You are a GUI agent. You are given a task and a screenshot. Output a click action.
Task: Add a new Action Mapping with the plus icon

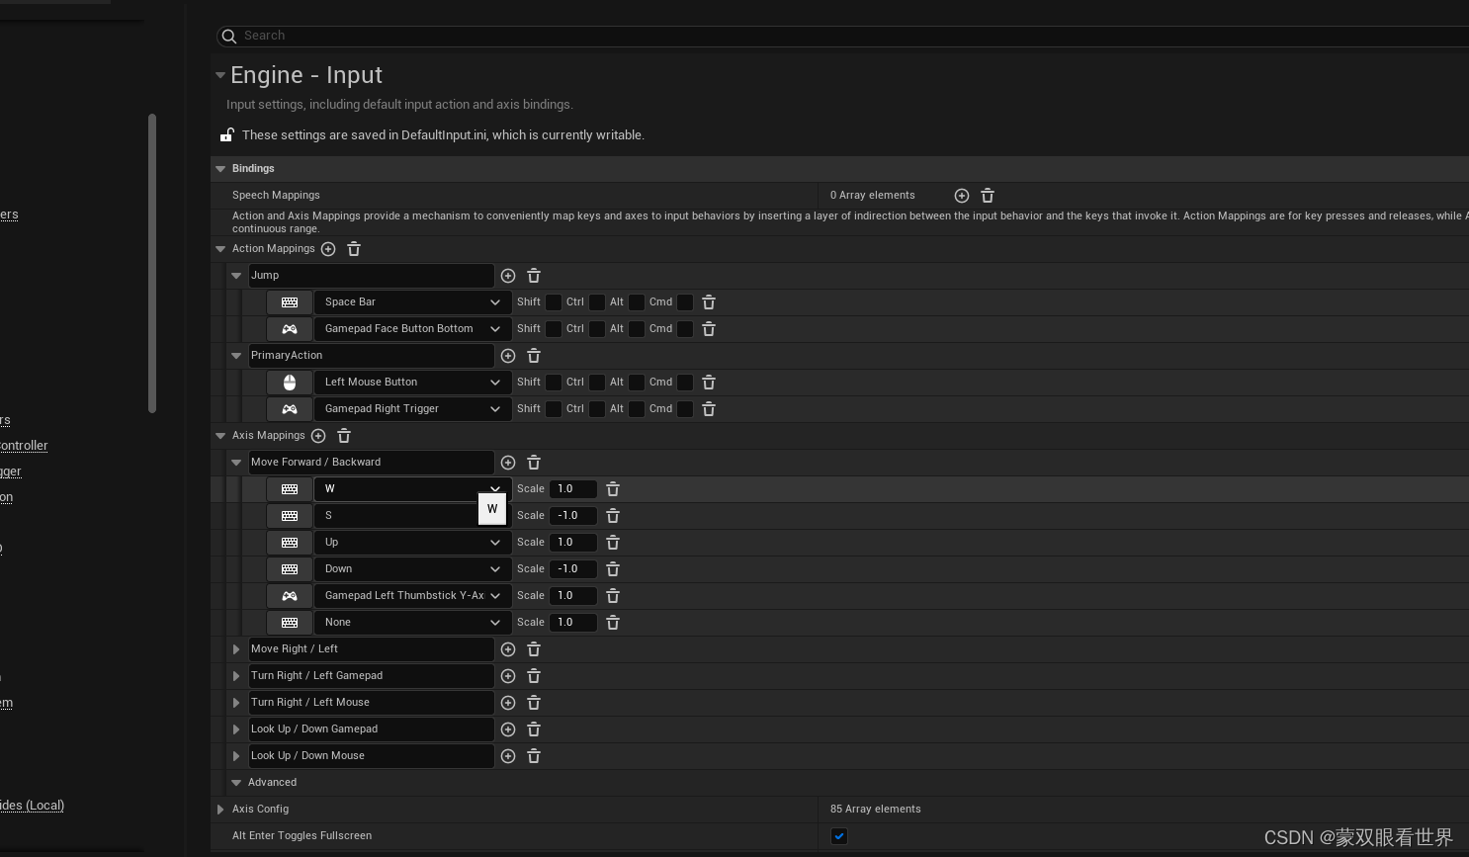[x=328, y=248]
